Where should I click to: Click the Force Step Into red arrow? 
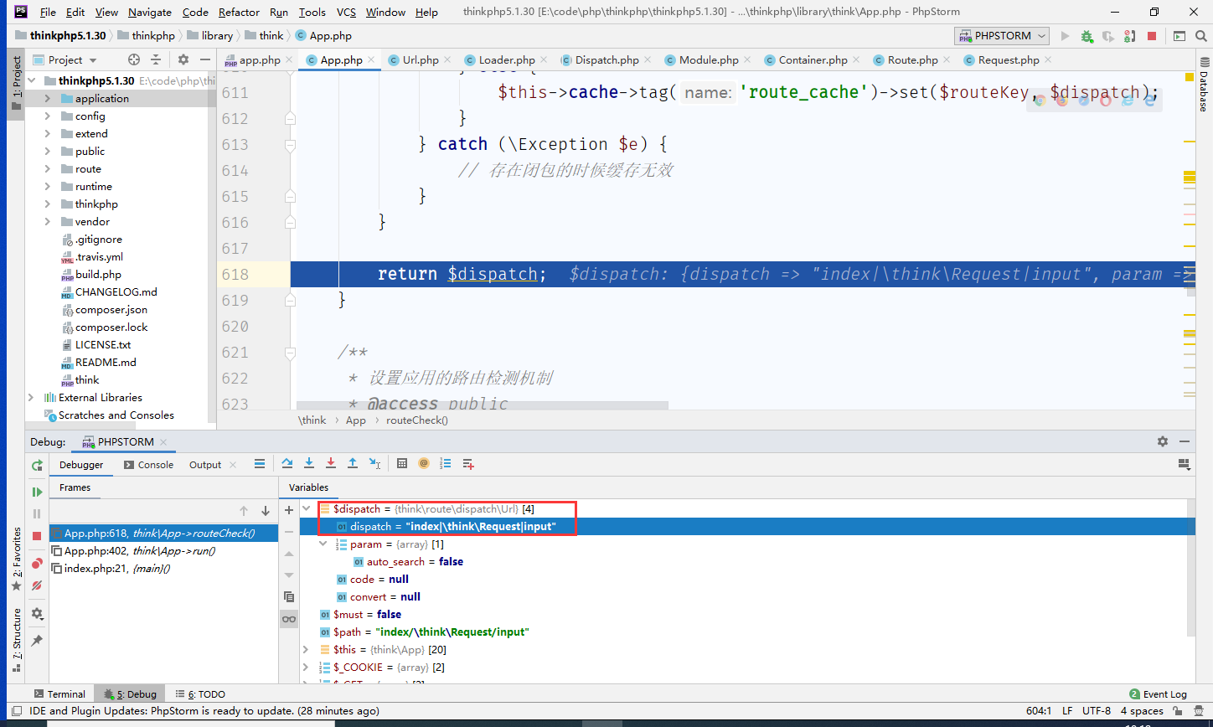[x=331, y=463]
